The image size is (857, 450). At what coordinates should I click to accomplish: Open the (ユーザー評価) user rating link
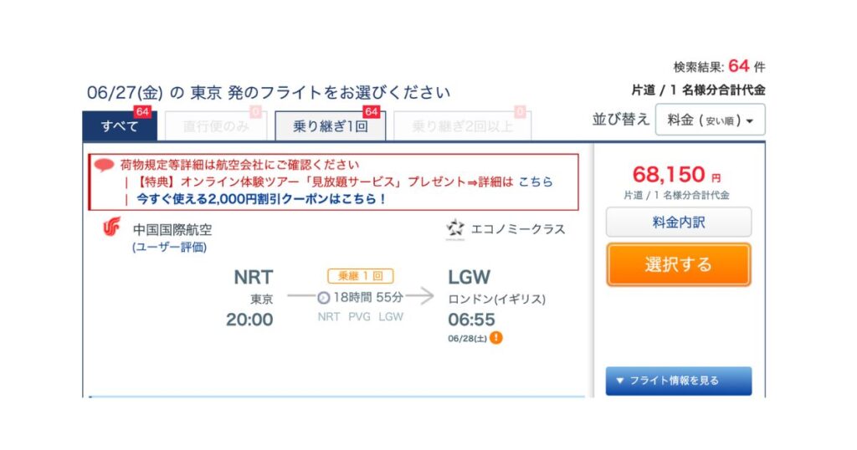point(169,248)
